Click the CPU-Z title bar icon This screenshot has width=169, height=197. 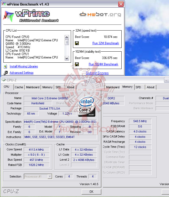[x=4, y=80]
